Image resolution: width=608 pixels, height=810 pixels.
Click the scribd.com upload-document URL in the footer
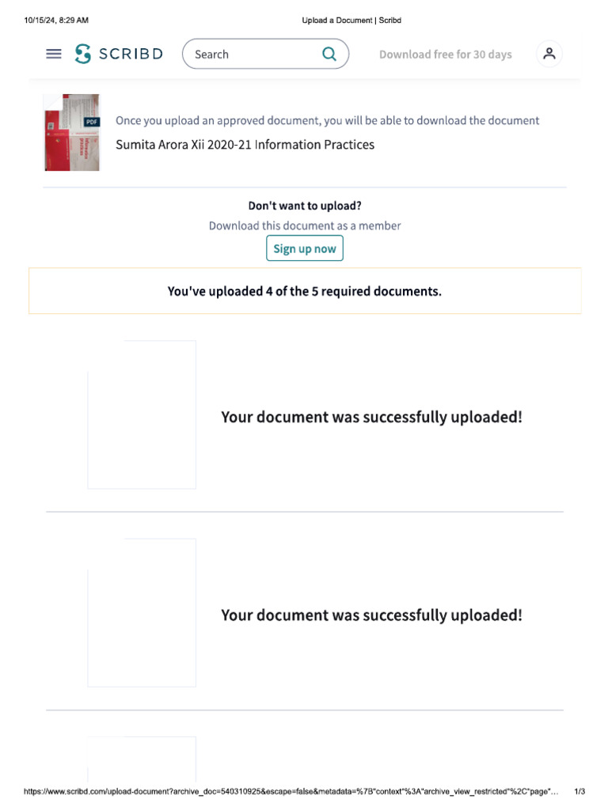(x=291, y=792)
